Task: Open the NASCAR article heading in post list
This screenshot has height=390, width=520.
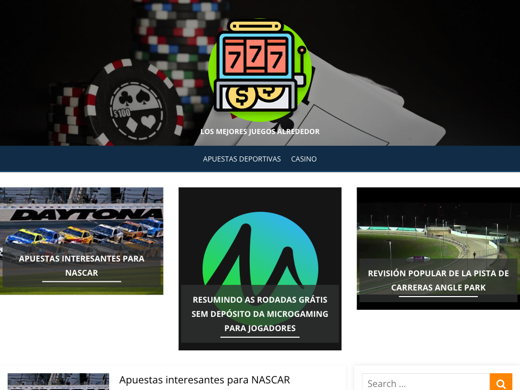Action: pyautogui.click(x=204, y=380)
